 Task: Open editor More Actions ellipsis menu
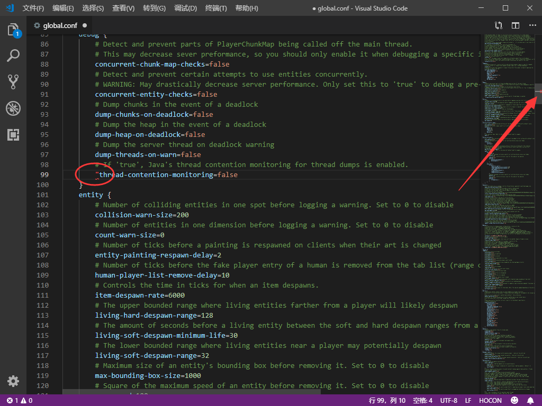531,25
